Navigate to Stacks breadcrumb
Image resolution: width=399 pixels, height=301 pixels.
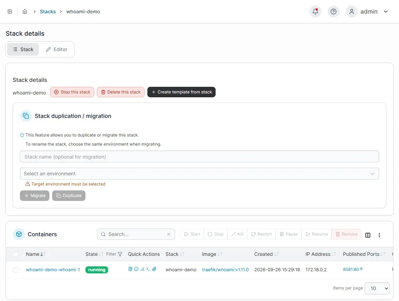click(x=48, y=12)
